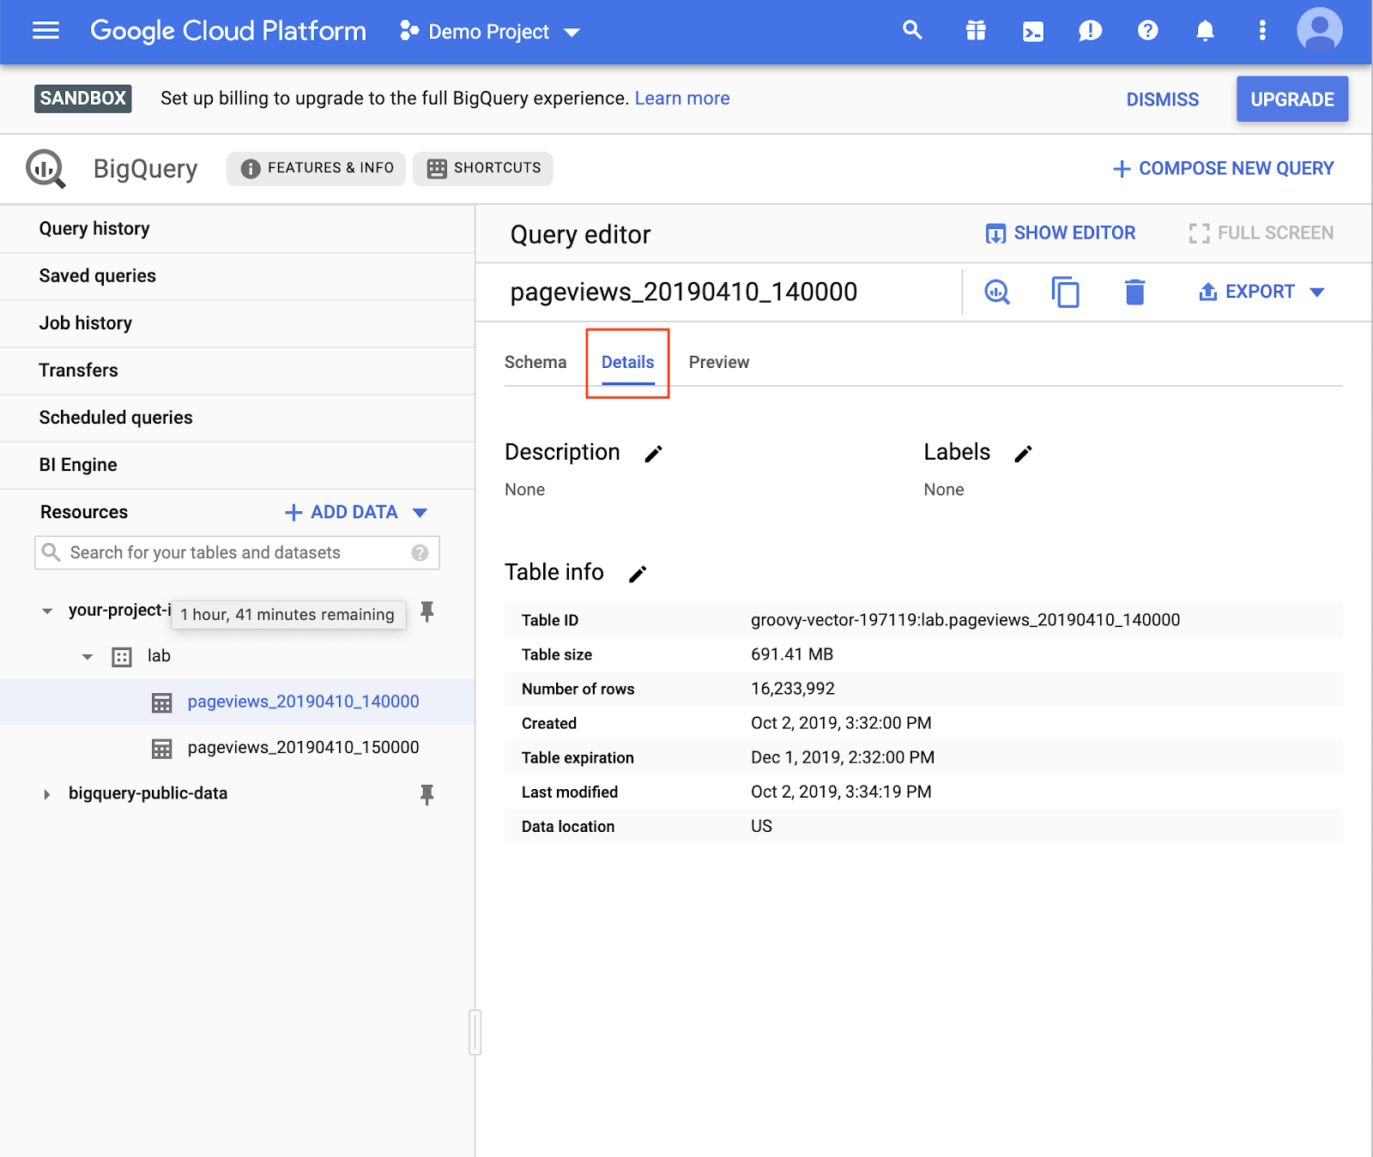Open the EXPORT dropdown menu

click(1261, 292)
